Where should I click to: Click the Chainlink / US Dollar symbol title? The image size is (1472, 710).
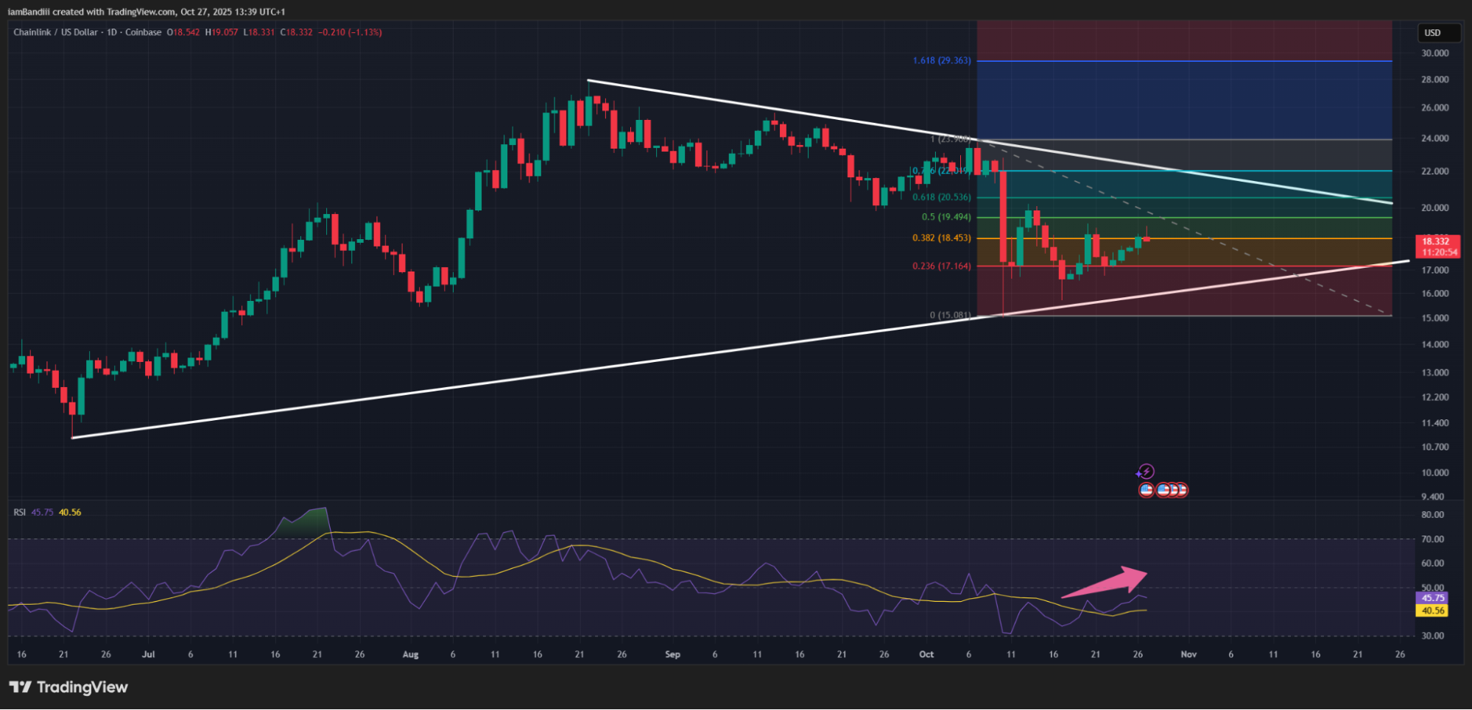(55, 32)
